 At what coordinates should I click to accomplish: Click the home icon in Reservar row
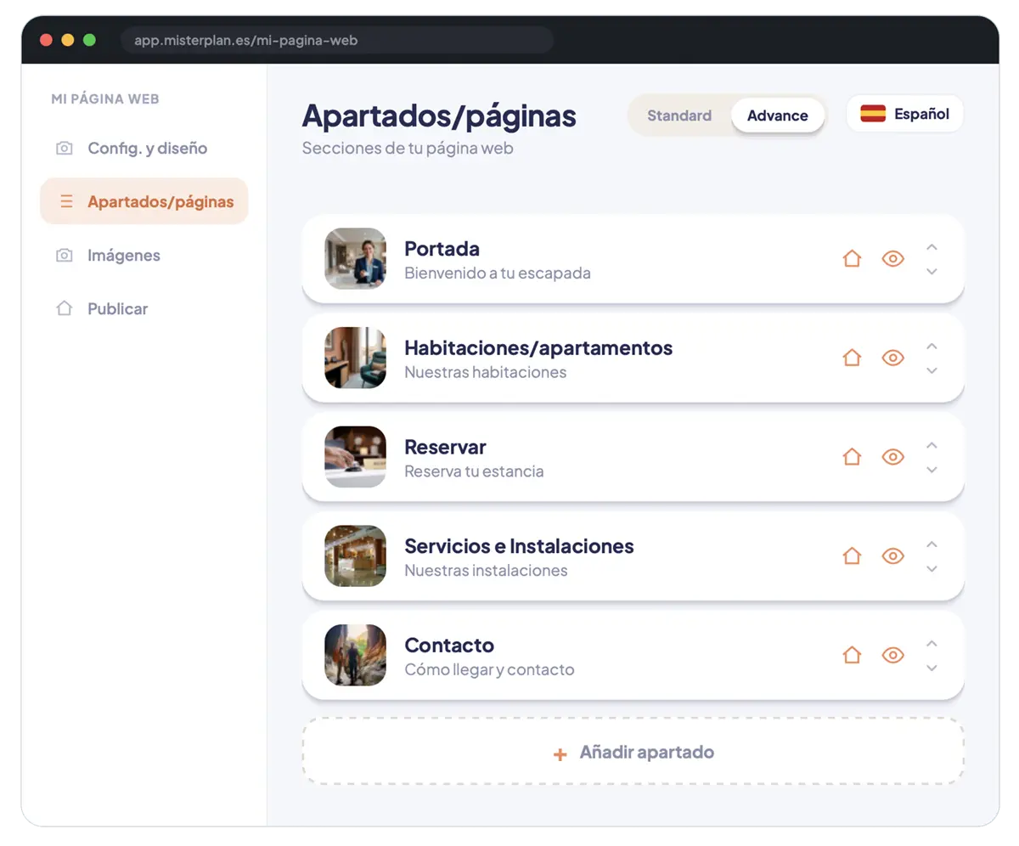[x=852, y=457]
